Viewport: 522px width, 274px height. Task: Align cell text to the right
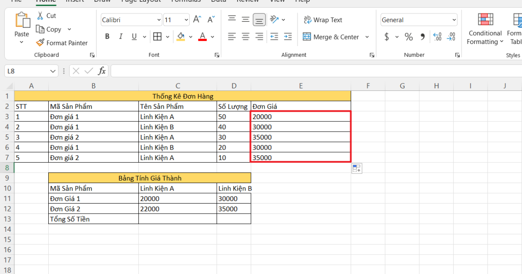[x=260, y=37]
